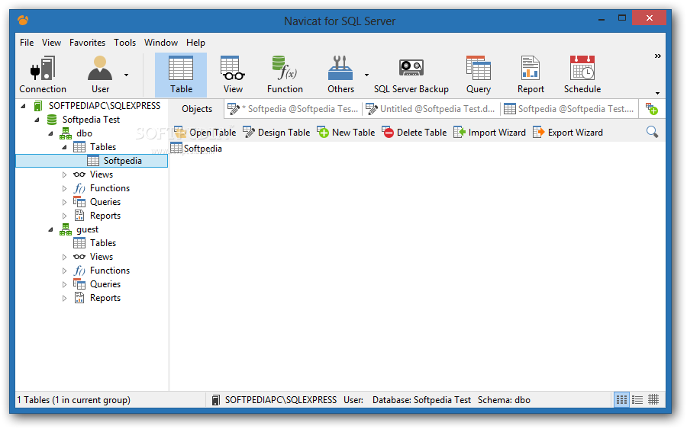The height and width of the screenshot is (429, 687).
Task: Switch to Untitled @Softpedia Test query tab
Action: (431, 109)
